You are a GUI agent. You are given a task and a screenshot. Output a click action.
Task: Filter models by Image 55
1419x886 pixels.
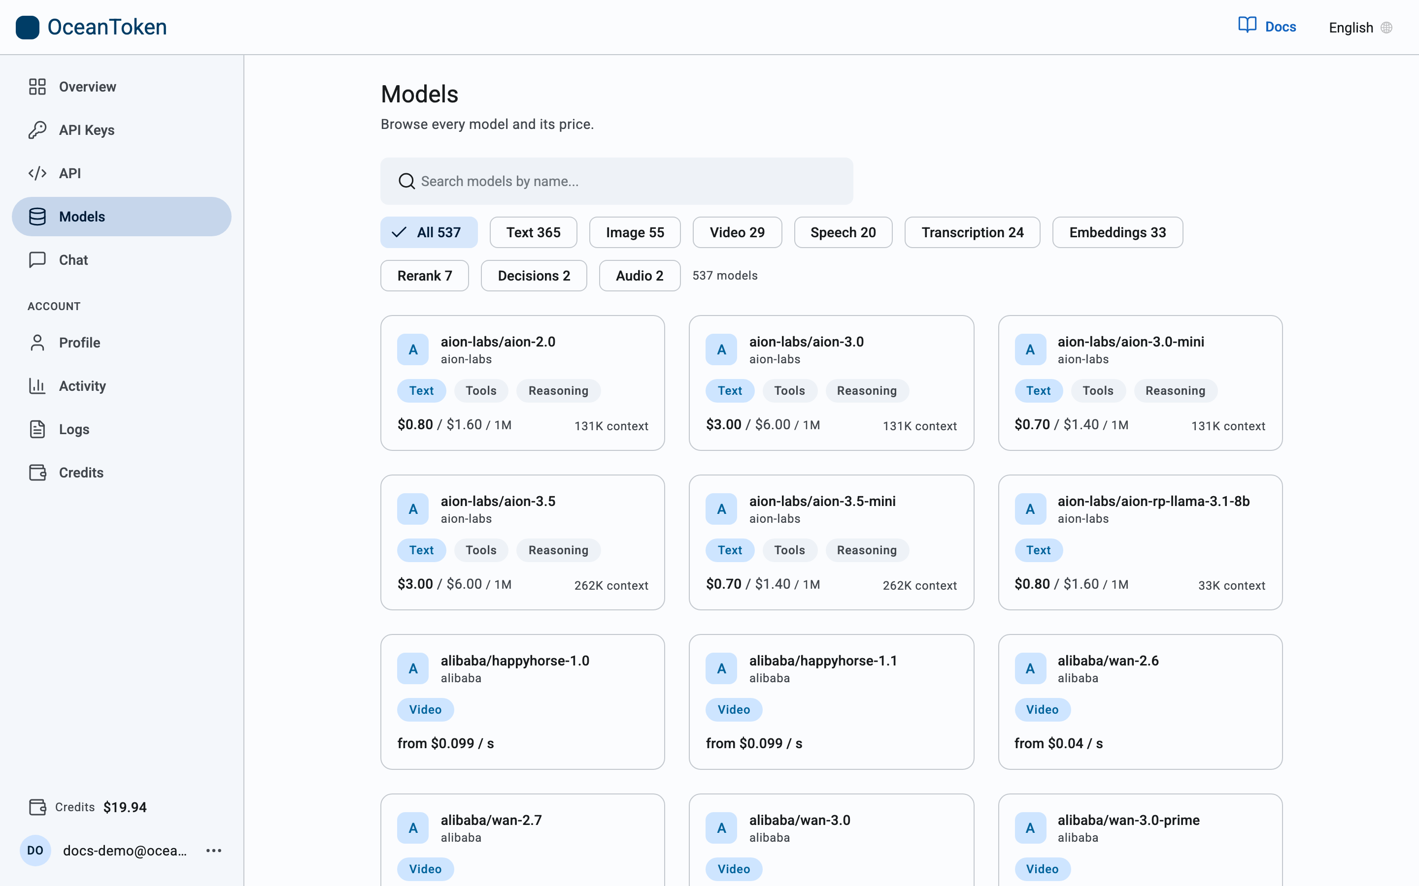click(x=635, y=233)
